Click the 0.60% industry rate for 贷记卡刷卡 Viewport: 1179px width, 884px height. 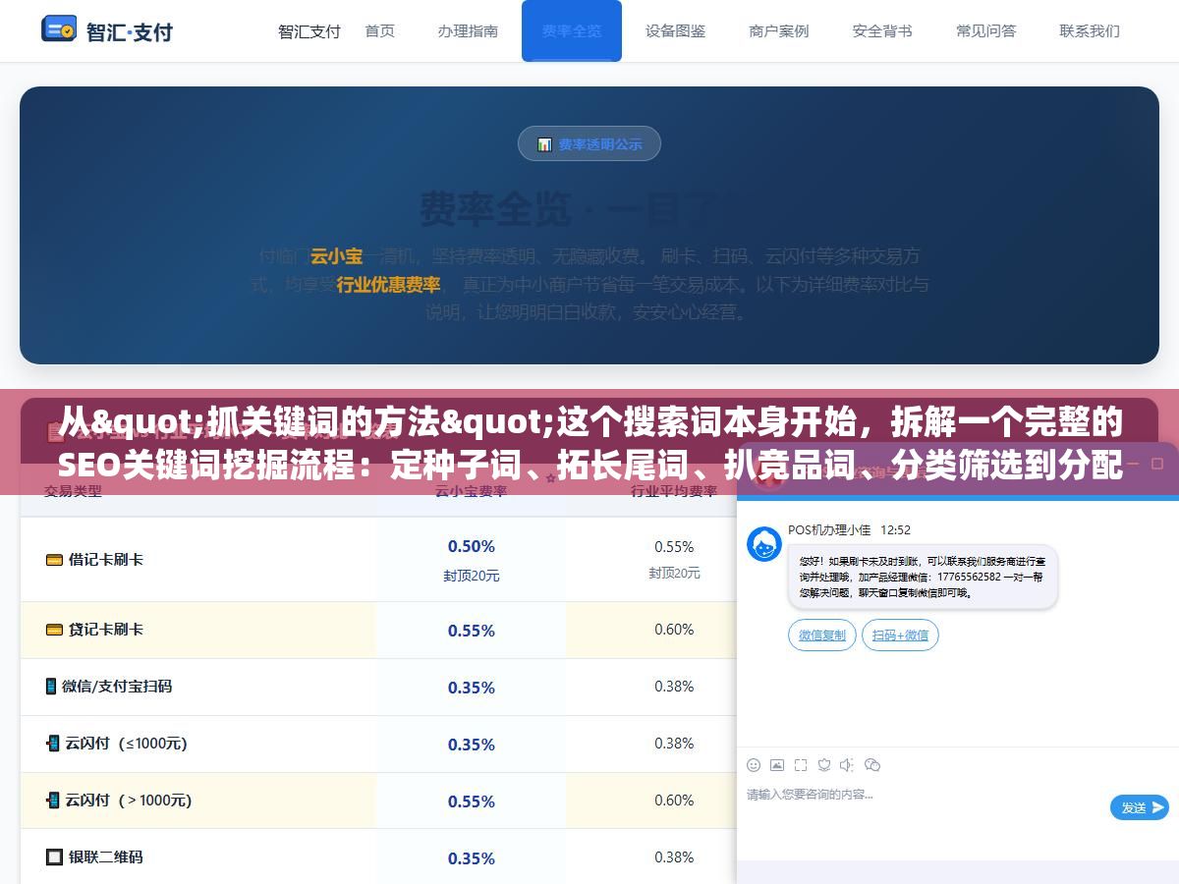pos(674,630)
